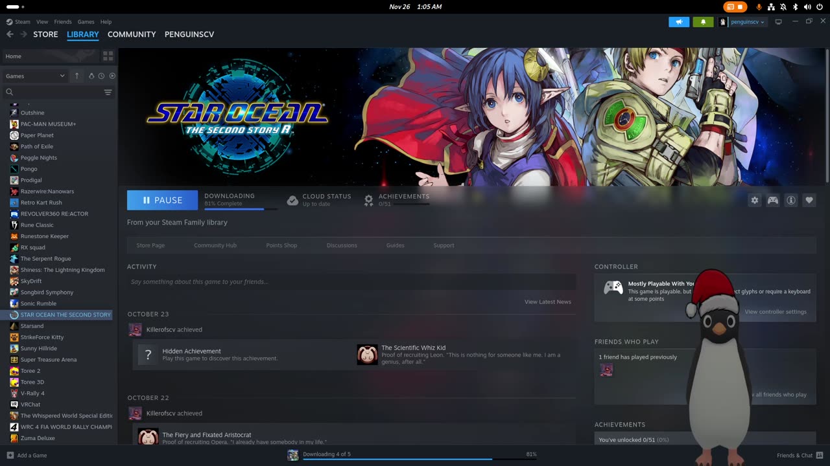Viewport: 830px width, 466px height.
Task: Click the library search field
Action: point(52,92)
